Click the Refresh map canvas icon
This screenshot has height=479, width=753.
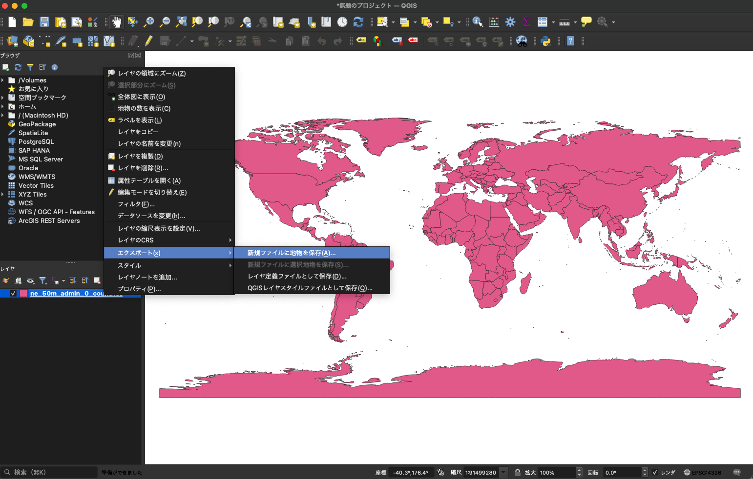pos(358,22)
